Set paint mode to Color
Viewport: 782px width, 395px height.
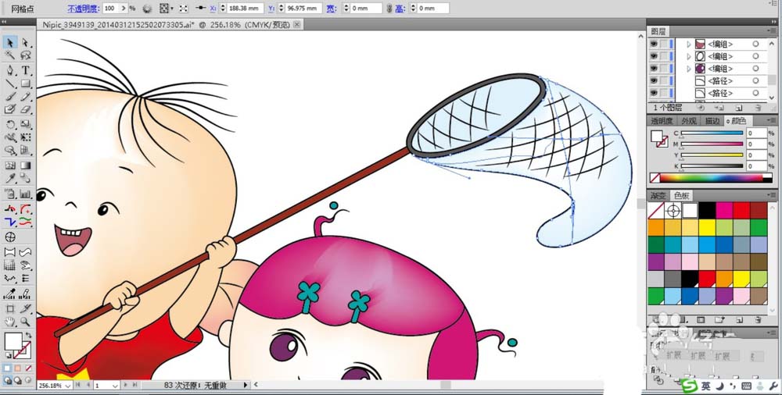(7, 368)
